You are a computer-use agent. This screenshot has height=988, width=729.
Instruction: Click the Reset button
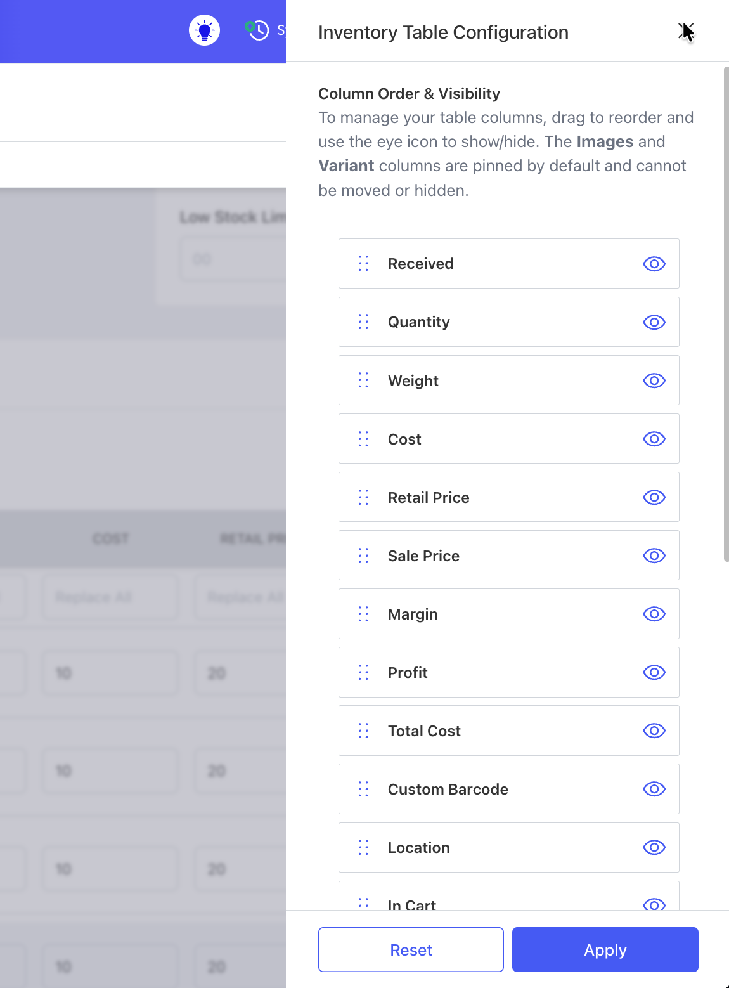[411, 949]
